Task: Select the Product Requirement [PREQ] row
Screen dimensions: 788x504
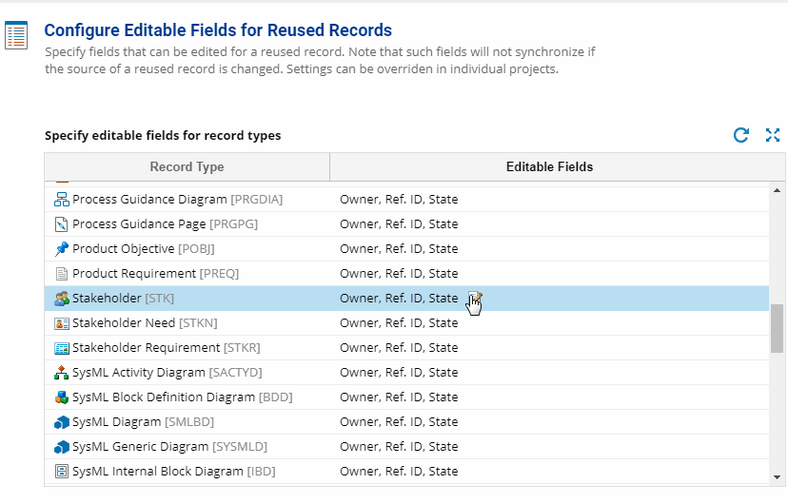Action: (406, 274)
